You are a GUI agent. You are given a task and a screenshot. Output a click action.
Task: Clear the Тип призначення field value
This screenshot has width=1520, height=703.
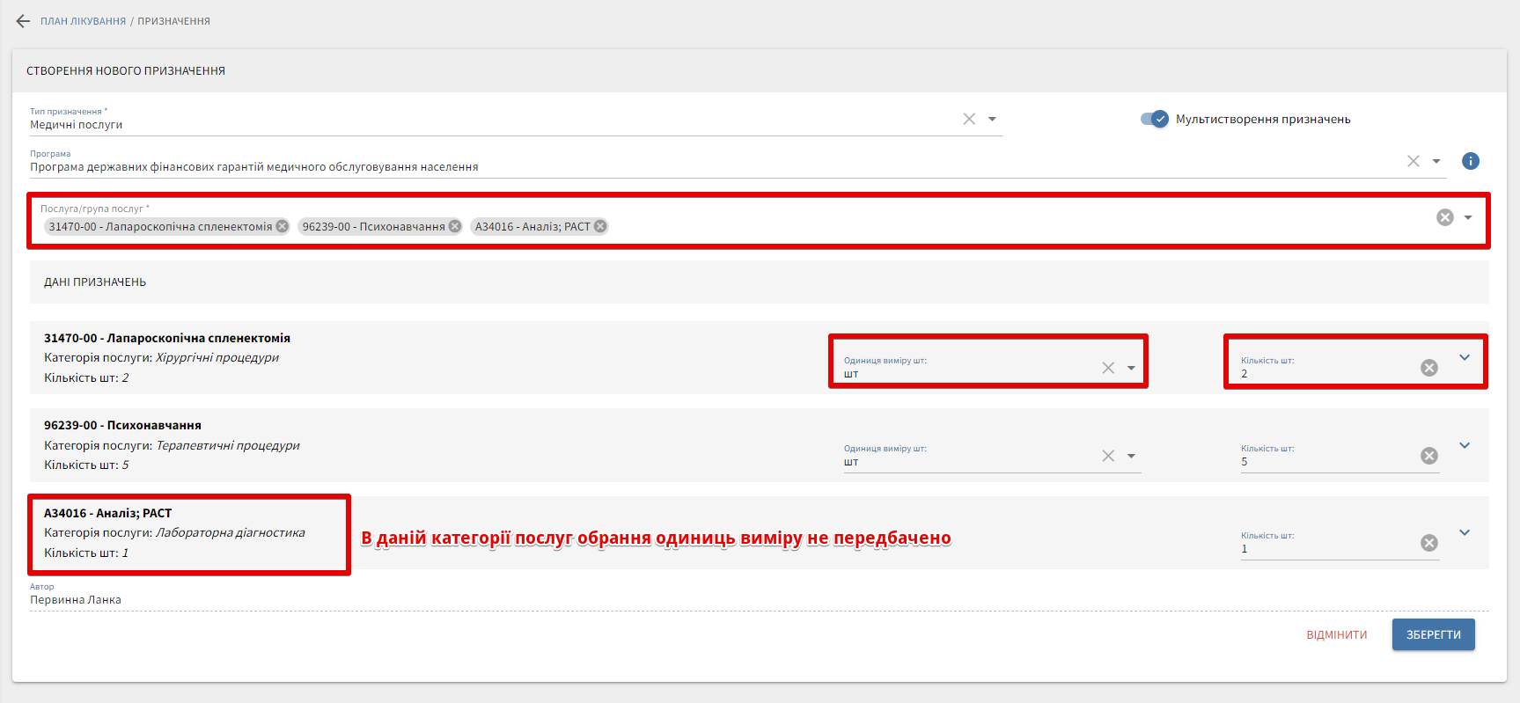968,119
